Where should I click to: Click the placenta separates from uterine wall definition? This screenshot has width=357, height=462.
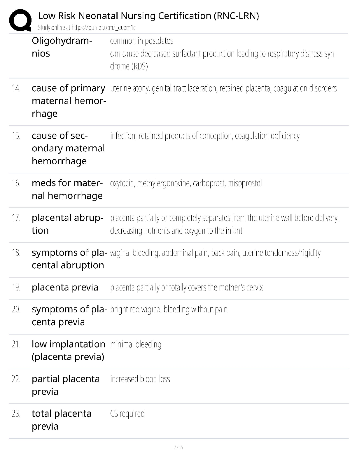click(x=224, y=224)
